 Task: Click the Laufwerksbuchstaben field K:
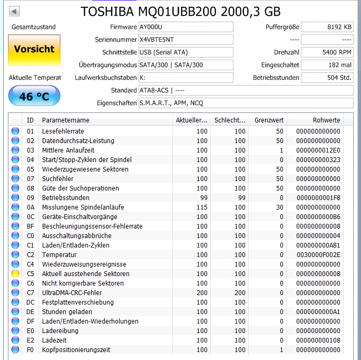pyautogui.click(x=186, y=78)
